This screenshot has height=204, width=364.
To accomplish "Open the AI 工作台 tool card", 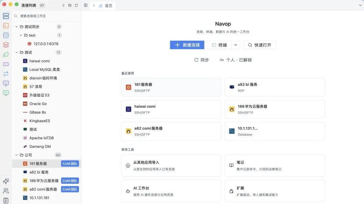I will [x=171, y=191].
